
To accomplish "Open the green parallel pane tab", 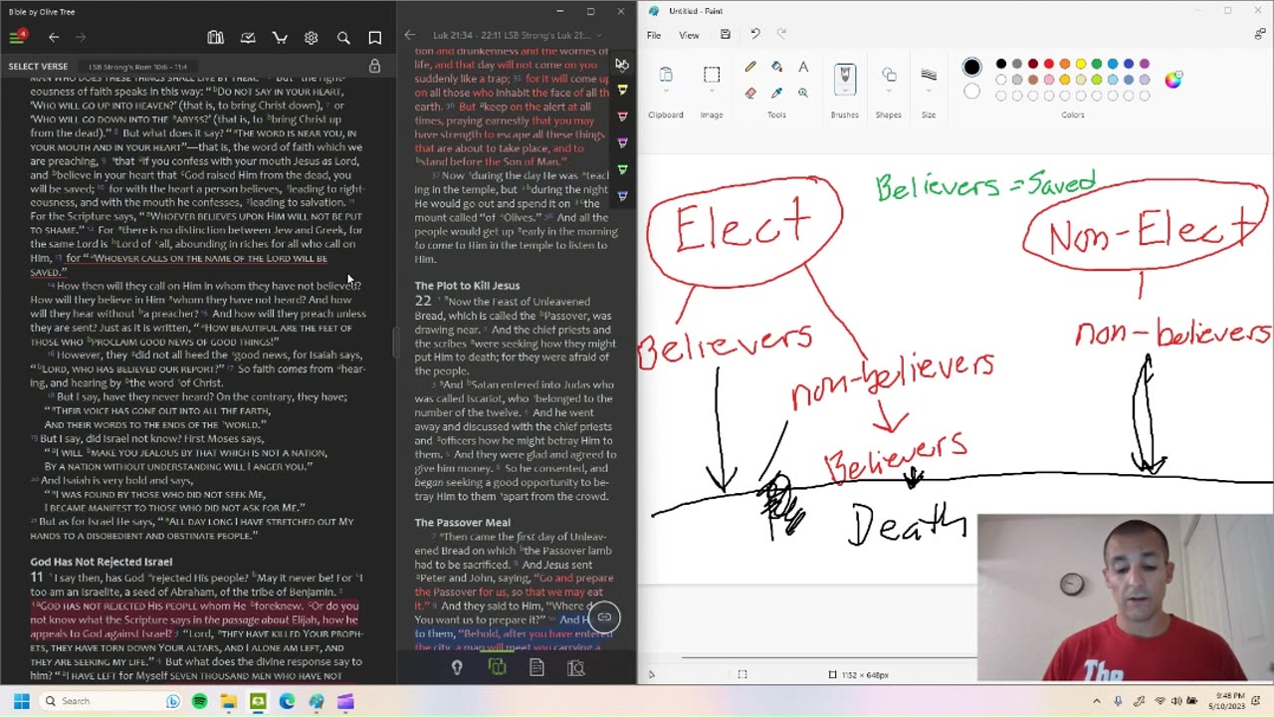I will point(497,667).
